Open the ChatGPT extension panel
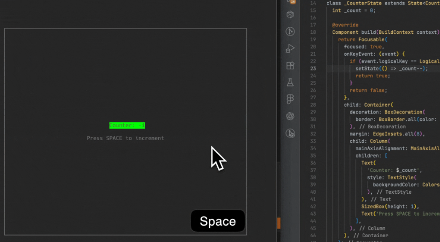The image size is (440, 242). 290,116
